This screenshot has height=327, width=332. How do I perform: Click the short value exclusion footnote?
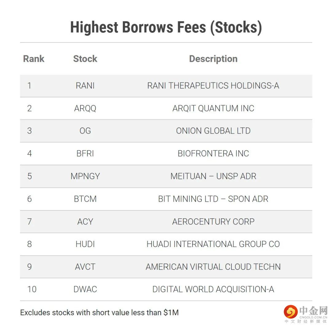99,313
